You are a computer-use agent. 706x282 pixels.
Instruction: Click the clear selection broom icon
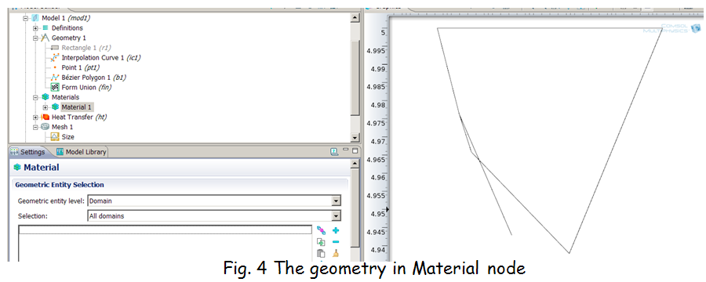tap(336, 253)
